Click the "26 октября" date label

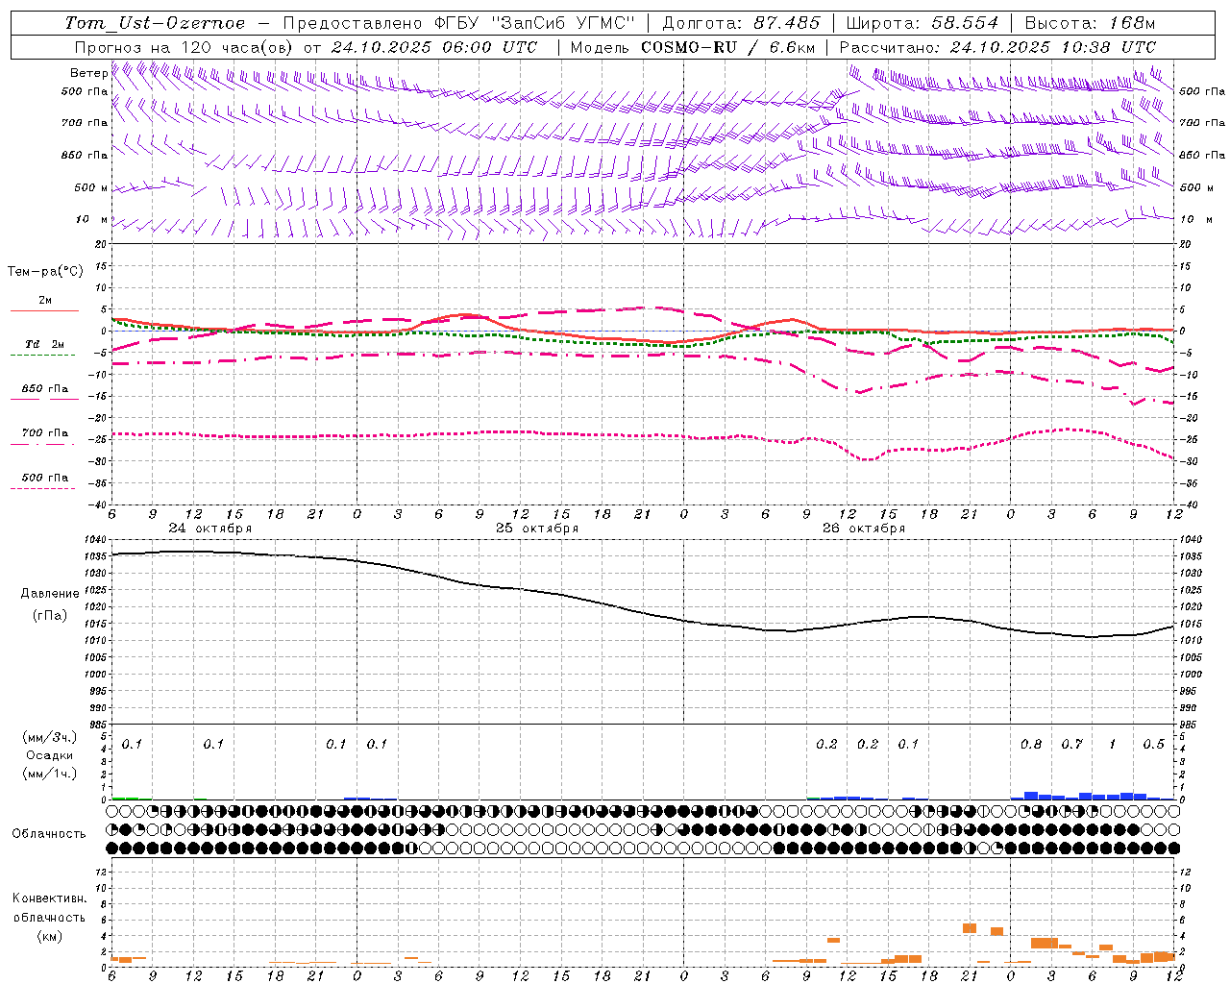[864, 529]
